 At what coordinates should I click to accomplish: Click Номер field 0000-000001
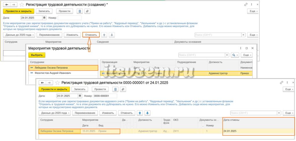click(x=105, y=96)
